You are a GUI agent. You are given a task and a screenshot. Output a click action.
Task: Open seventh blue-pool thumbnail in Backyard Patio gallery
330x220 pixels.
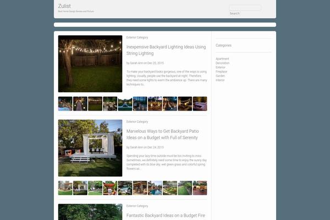point(155,188)
